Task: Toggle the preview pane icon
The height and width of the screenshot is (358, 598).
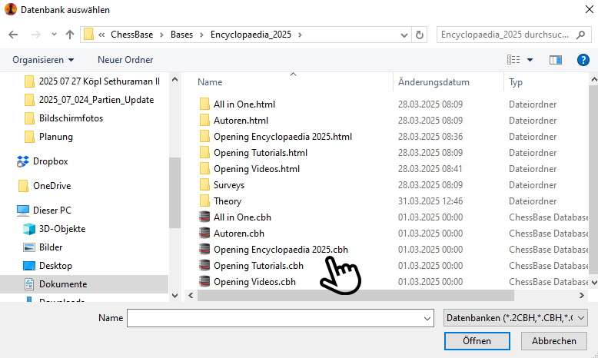Action: [556, 59]
